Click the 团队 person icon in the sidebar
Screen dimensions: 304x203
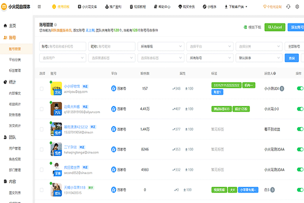(x=5, y=137)
